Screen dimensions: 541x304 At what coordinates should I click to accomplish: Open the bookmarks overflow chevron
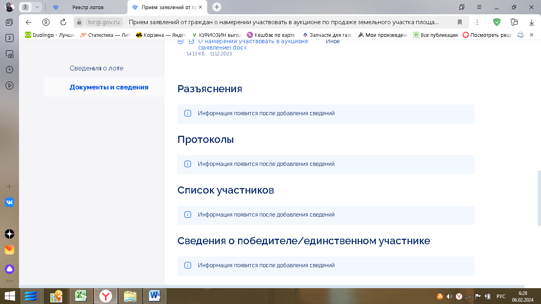pyautogui.click(x=532, y=35)
